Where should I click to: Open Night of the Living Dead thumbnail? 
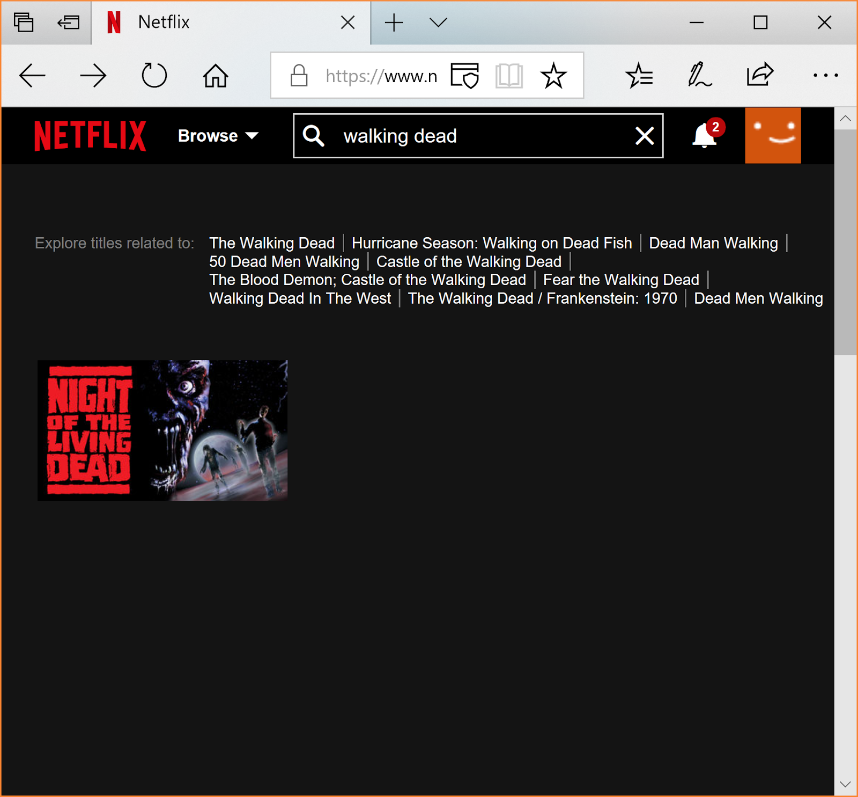pos(162,430)
